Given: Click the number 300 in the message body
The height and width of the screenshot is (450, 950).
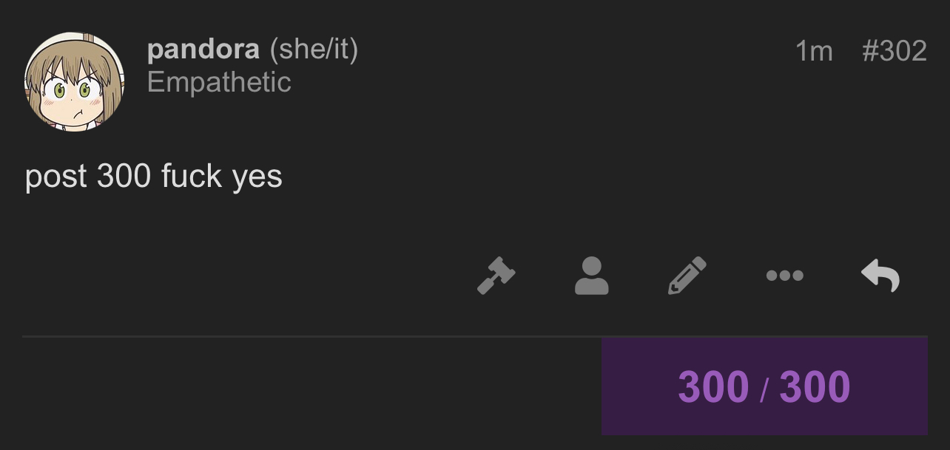Looking at the screenshot, I should 124,177.
